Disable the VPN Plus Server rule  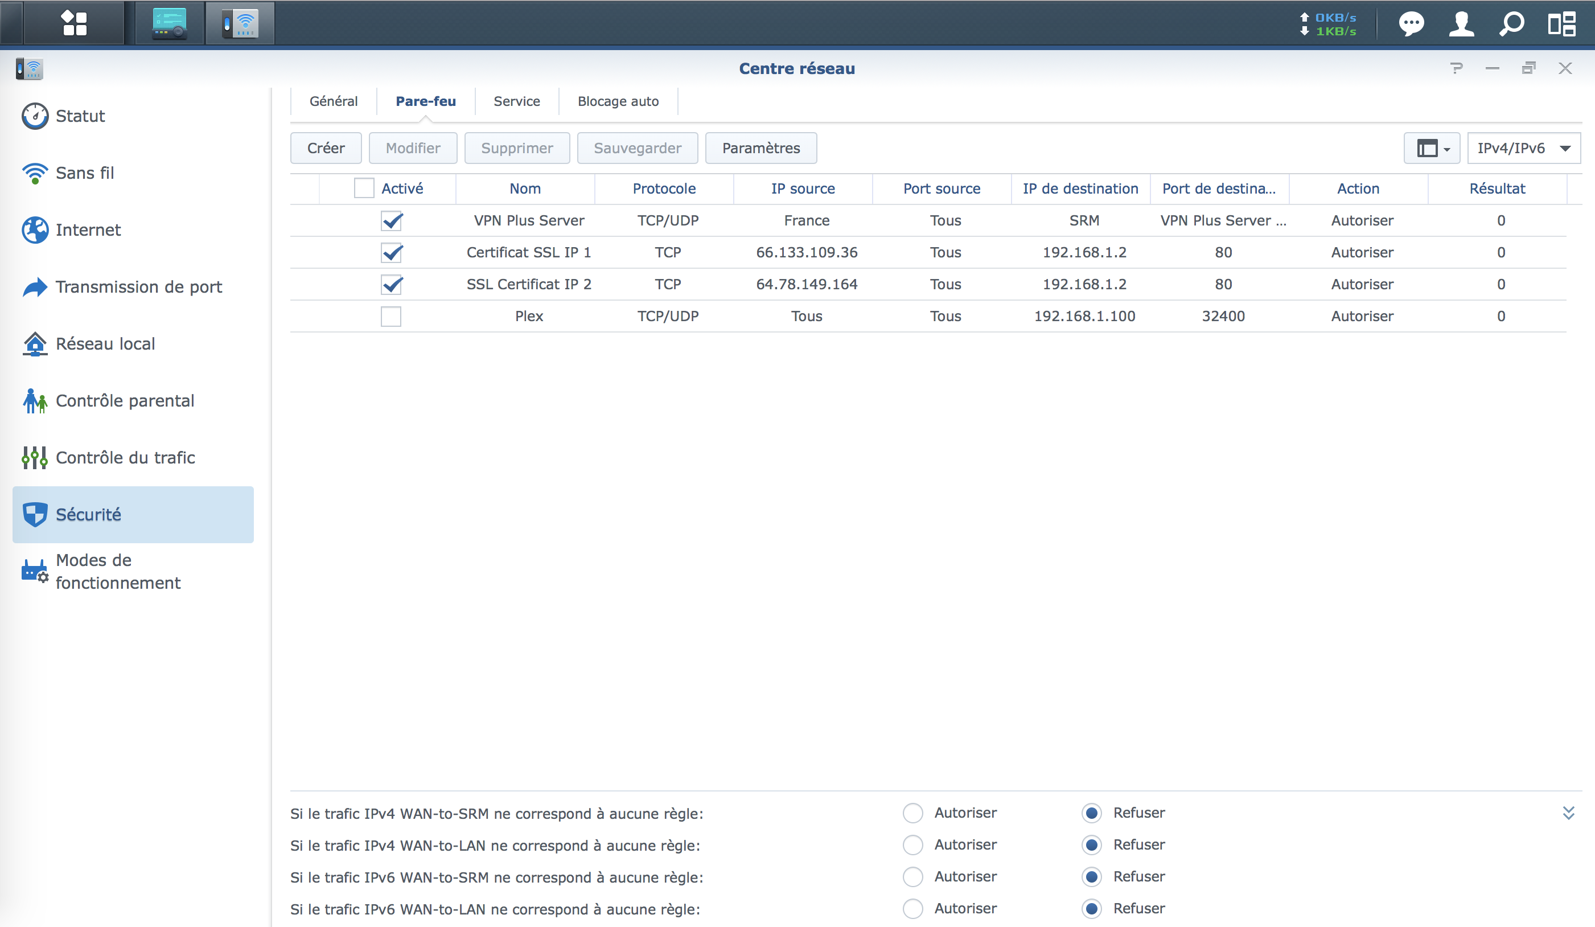coord(391,221)
